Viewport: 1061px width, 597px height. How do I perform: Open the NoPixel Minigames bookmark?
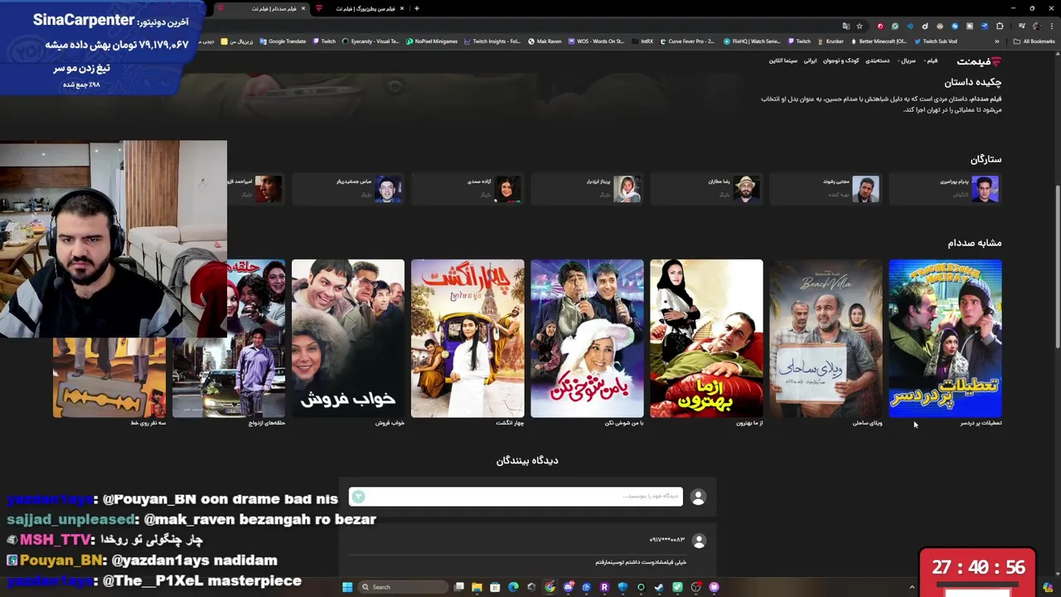pyautogui.click(x=431, y=41)
